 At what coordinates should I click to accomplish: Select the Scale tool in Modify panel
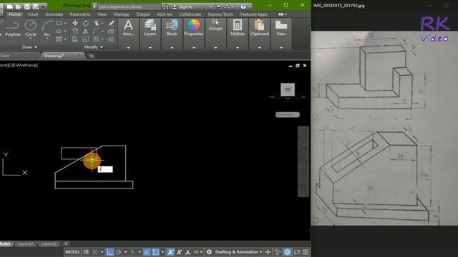point(86,39)
